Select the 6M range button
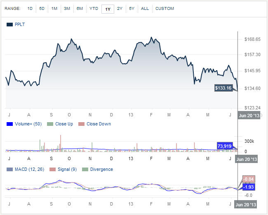This screenshot has width=268, height=215. (80, 9)
